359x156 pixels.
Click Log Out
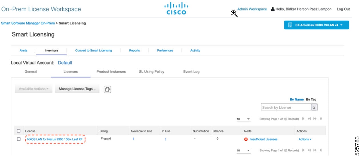343,9
